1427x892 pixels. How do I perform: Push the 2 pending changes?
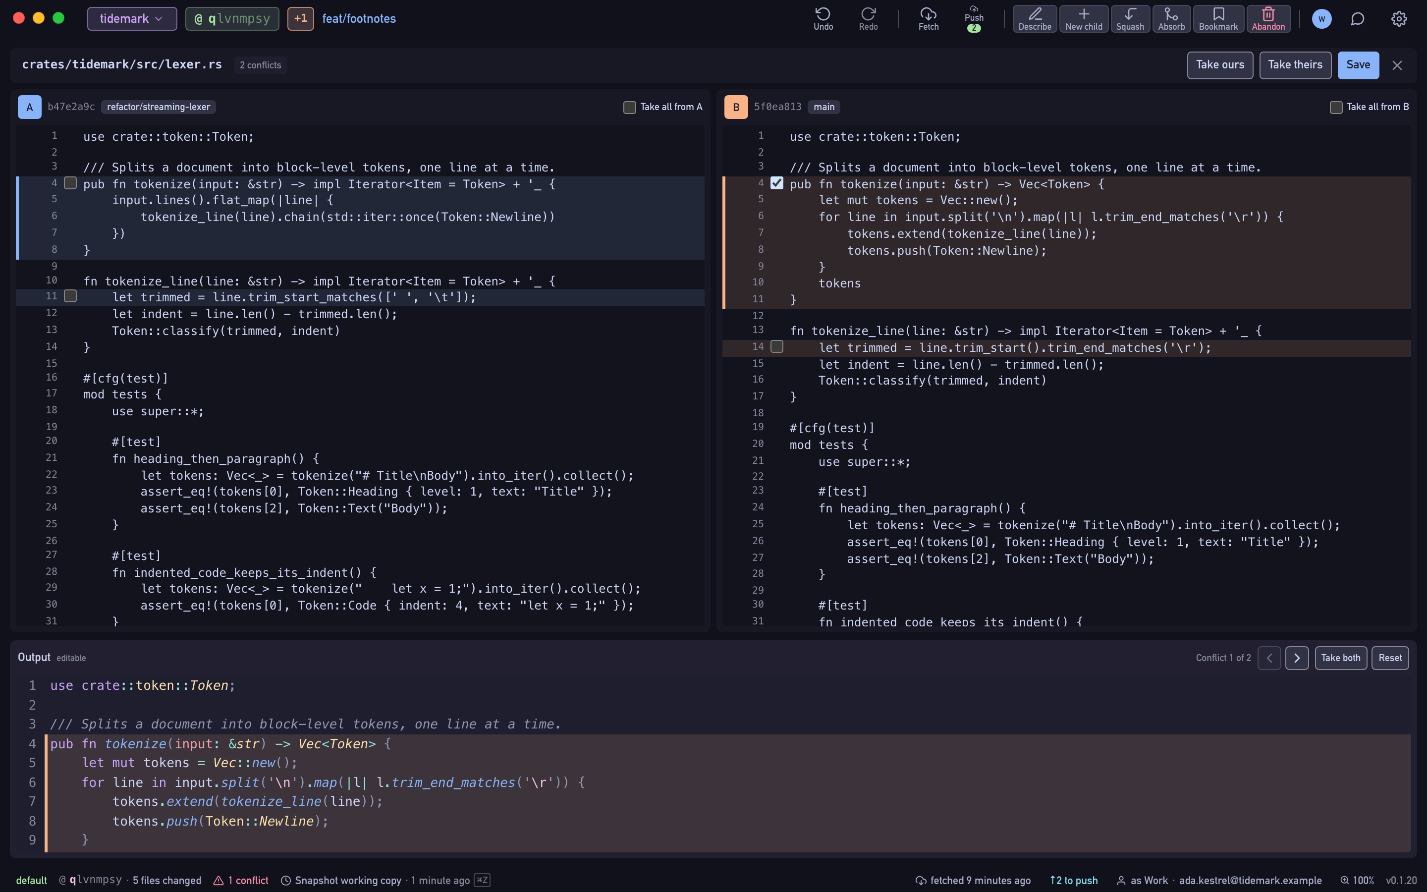974,19
